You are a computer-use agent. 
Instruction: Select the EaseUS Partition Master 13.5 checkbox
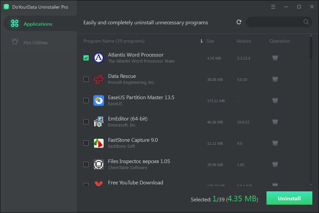(x=86, y=101)
